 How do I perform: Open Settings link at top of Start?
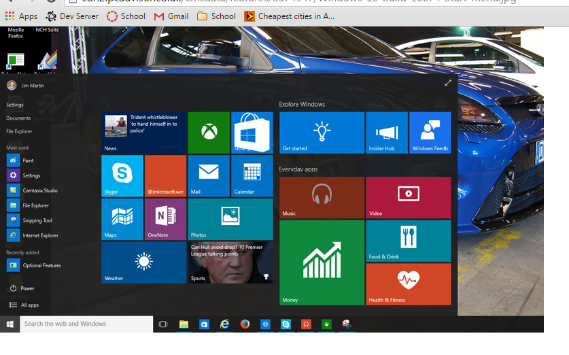[15, 105]
